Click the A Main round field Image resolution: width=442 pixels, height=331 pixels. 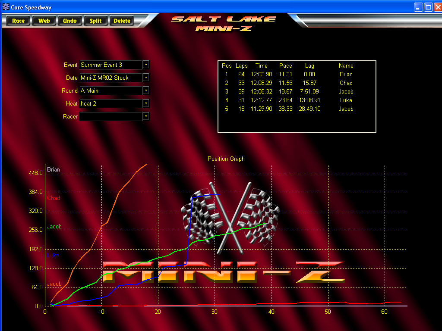point(111,91)
